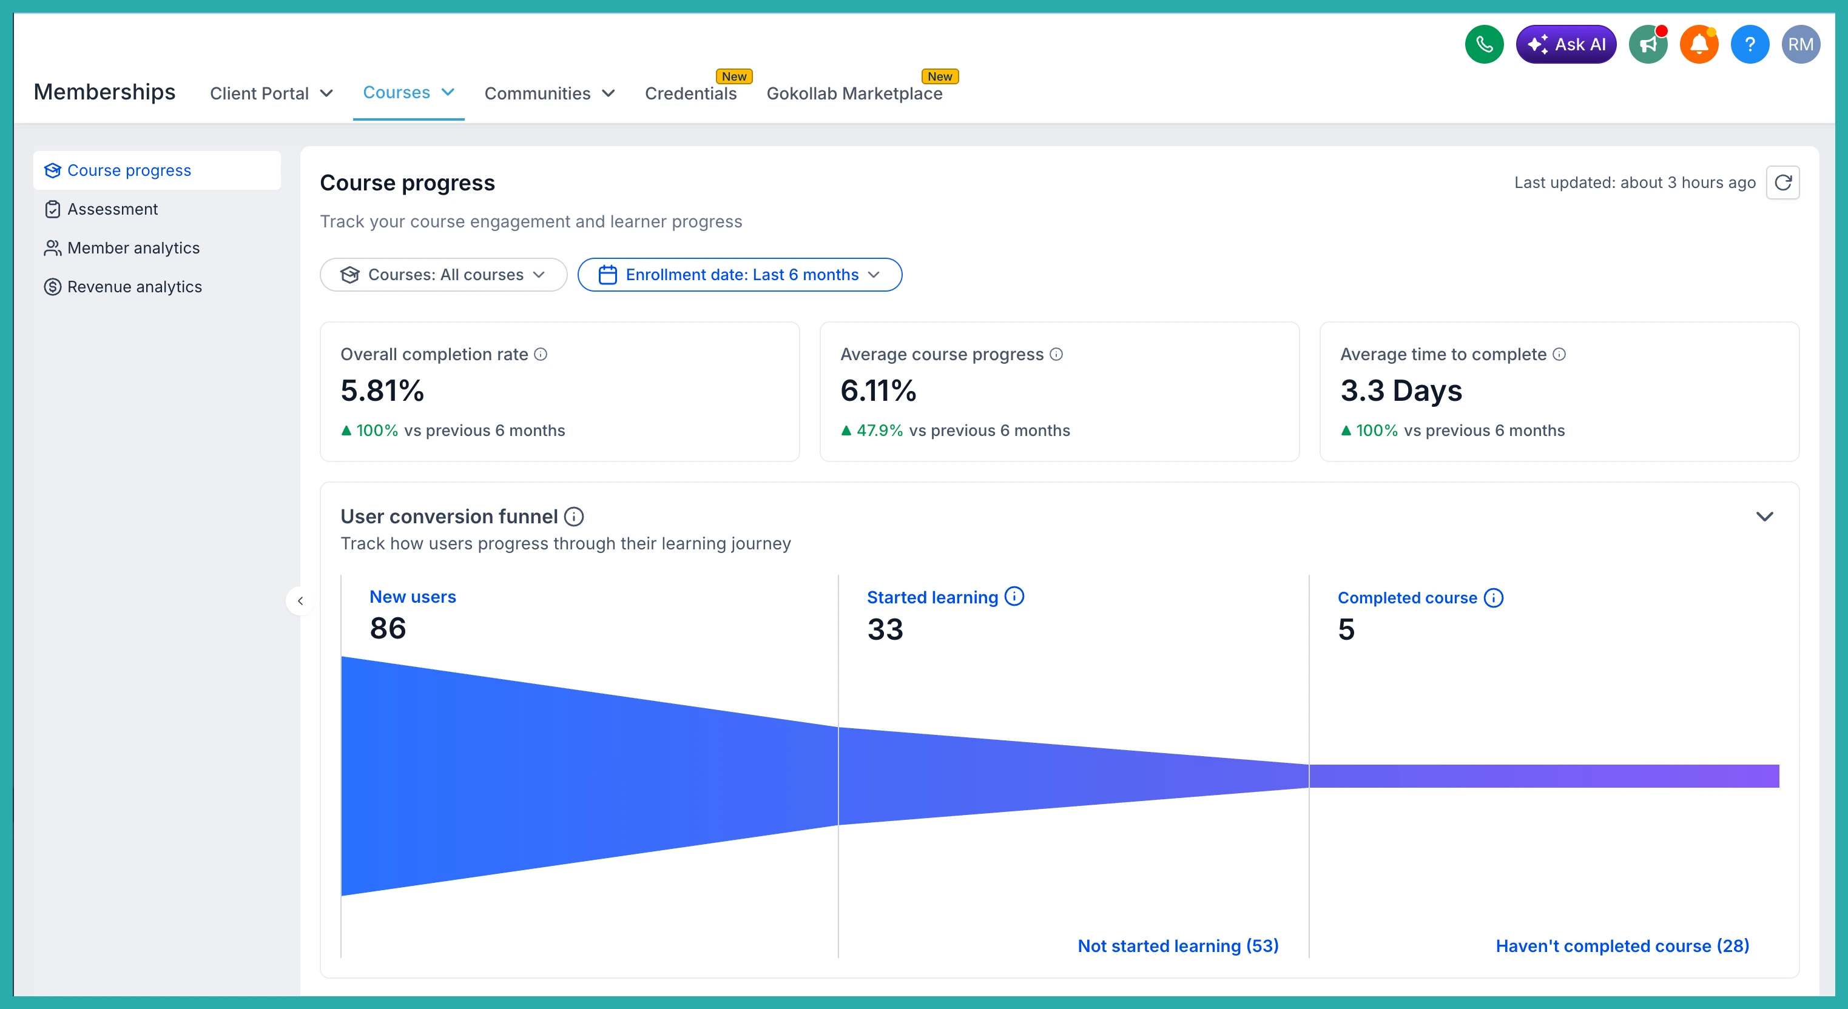Click the Member analytics people icon
The width and height of the screenshot is (1848, 1009).
(52, 248)
